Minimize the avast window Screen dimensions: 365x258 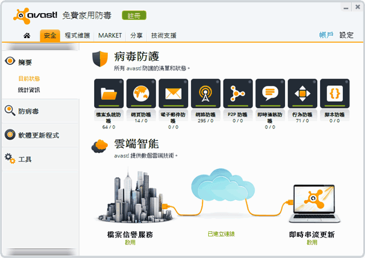(346, 7)
